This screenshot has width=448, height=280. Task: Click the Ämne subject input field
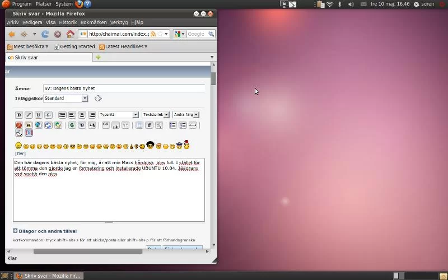(123, 88)
